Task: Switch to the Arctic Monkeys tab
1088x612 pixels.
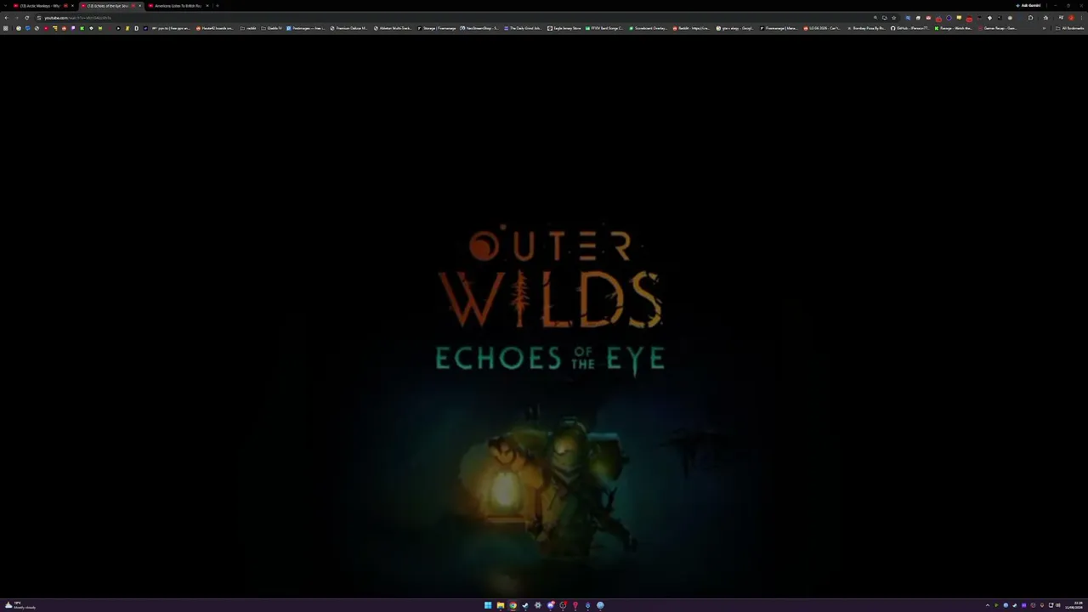Action: point(43,6)
